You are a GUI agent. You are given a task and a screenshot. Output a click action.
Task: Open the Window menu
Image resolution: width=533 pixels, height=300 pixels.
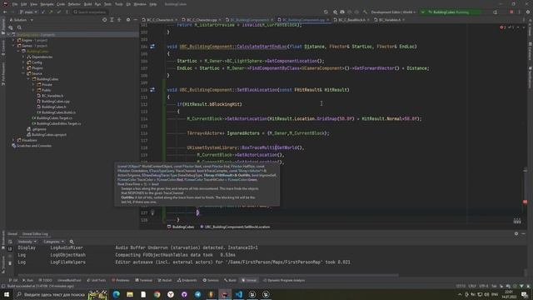click(x=140, y=4)
